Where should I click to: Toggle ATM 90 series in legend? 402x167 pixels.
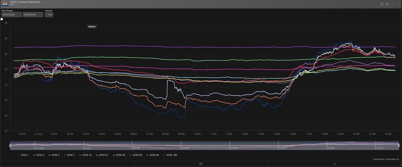(152, 155)
